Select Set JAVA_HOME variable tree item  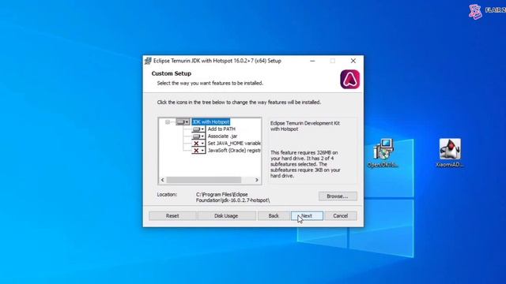tap(234, 144)
